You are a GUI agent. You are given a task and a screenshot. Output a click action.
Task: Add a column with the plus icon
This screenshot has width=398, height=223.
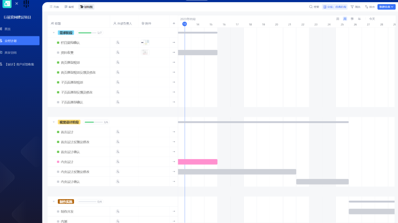tap(174, 24)
